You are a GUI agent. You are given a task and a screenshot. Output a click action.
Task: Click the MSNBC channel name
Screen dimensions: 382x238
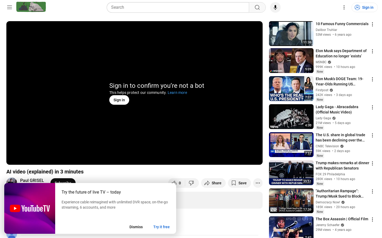click(x=321, y=62)
